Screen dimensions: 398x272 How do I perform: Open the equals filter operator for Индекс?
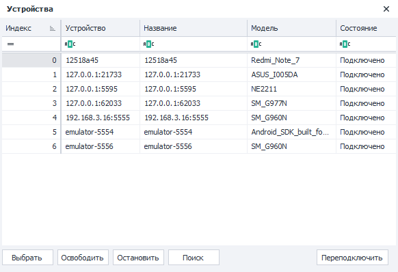[10, 44]
